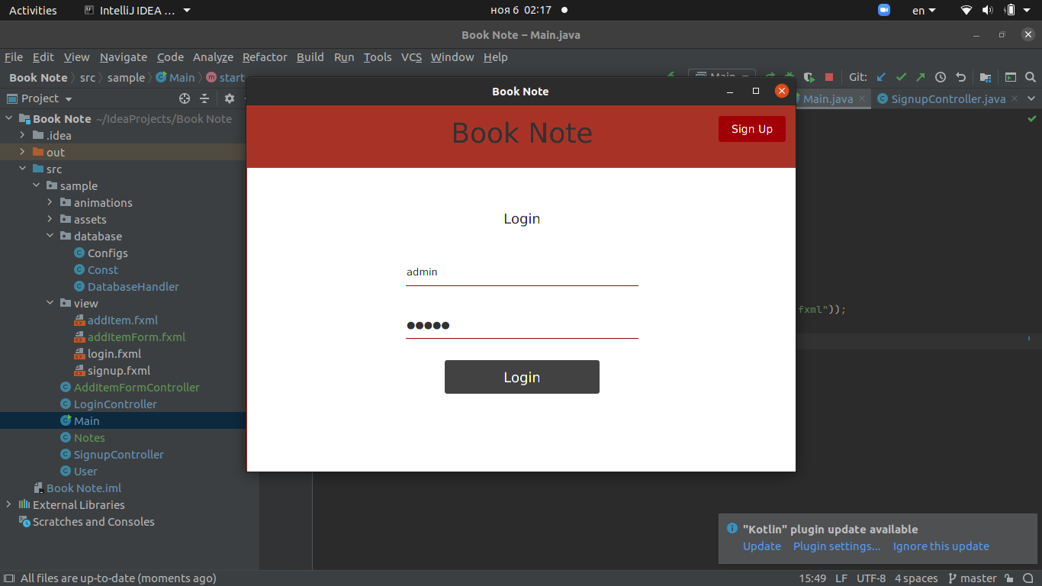Expand the animations folder
This screenshot has height=586, width=1042.
click(50, 202)
